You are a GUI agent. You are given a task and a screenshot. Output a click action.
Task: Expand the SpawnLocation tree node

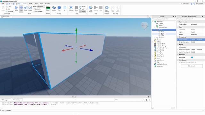click(155, 28)
